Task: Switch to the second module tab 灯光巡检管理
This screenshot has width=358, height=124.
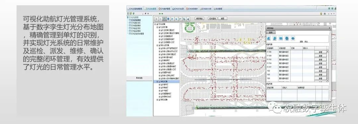Action: point(150,9)
